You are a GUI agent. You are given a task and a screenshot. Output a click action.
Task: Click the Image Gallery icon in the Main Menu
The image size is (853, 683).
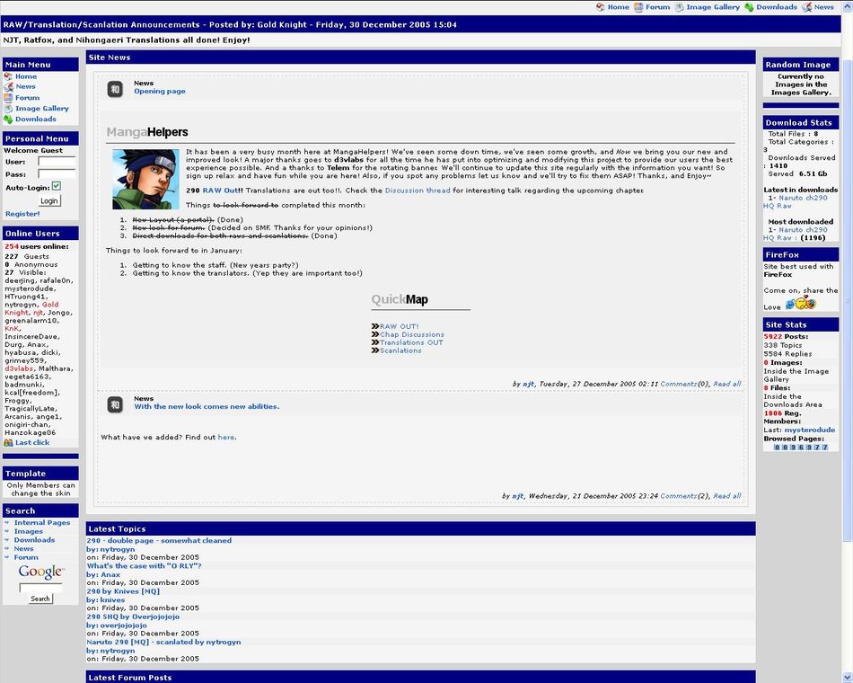(x=8, y=109)
